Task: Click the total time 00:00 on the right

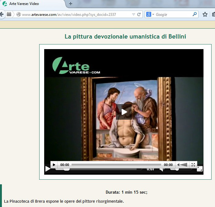Action: (168, 165)
